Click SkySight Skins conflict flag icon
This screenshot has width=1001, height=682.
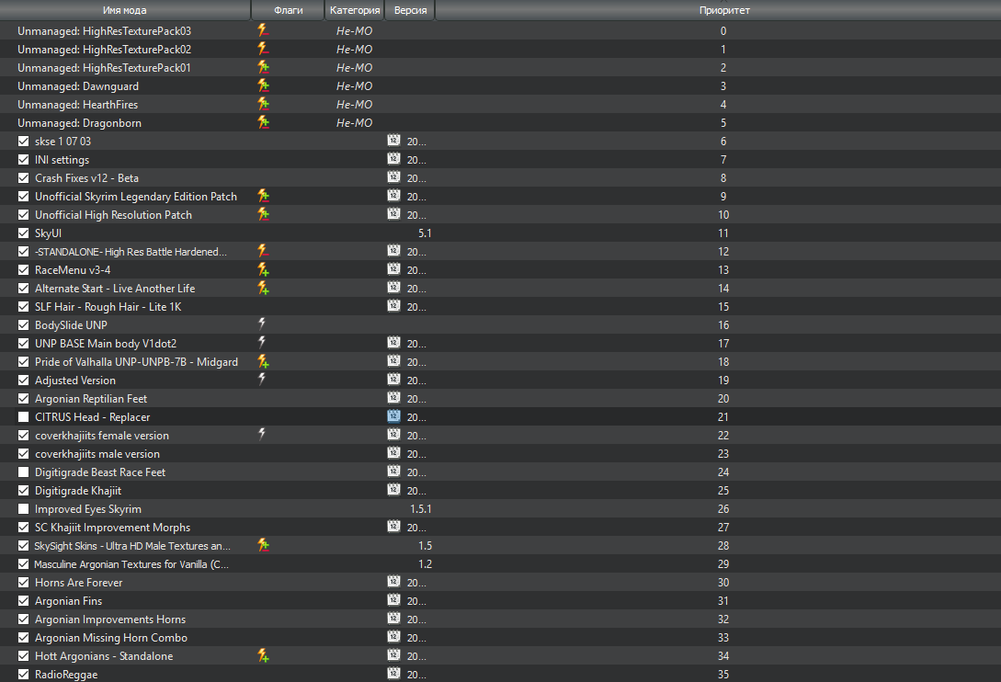point(262,545)
